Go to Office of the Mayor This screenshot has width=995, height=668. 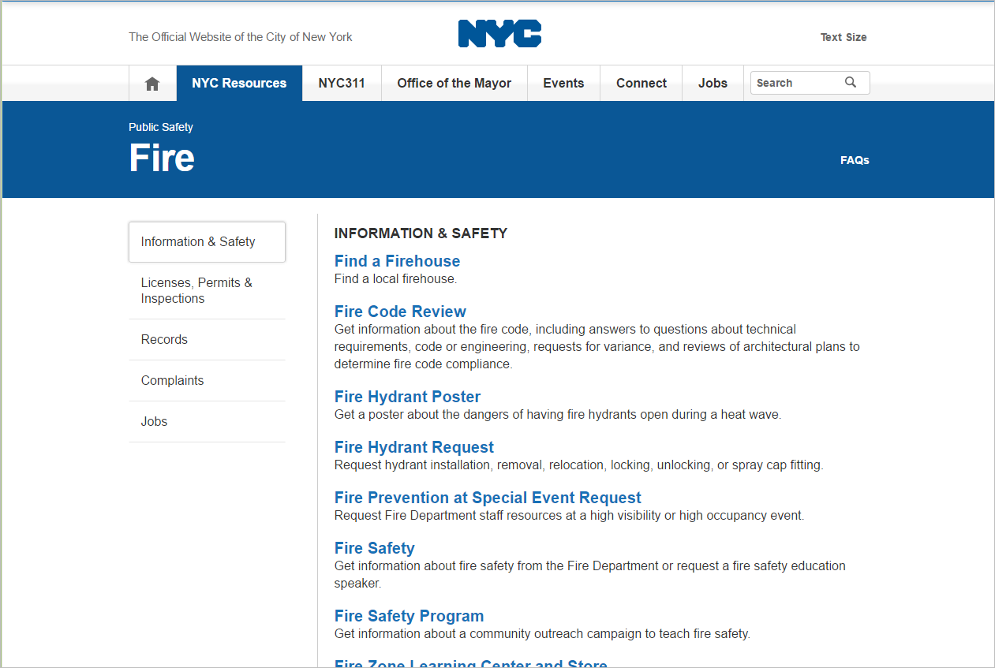point(454,84)
